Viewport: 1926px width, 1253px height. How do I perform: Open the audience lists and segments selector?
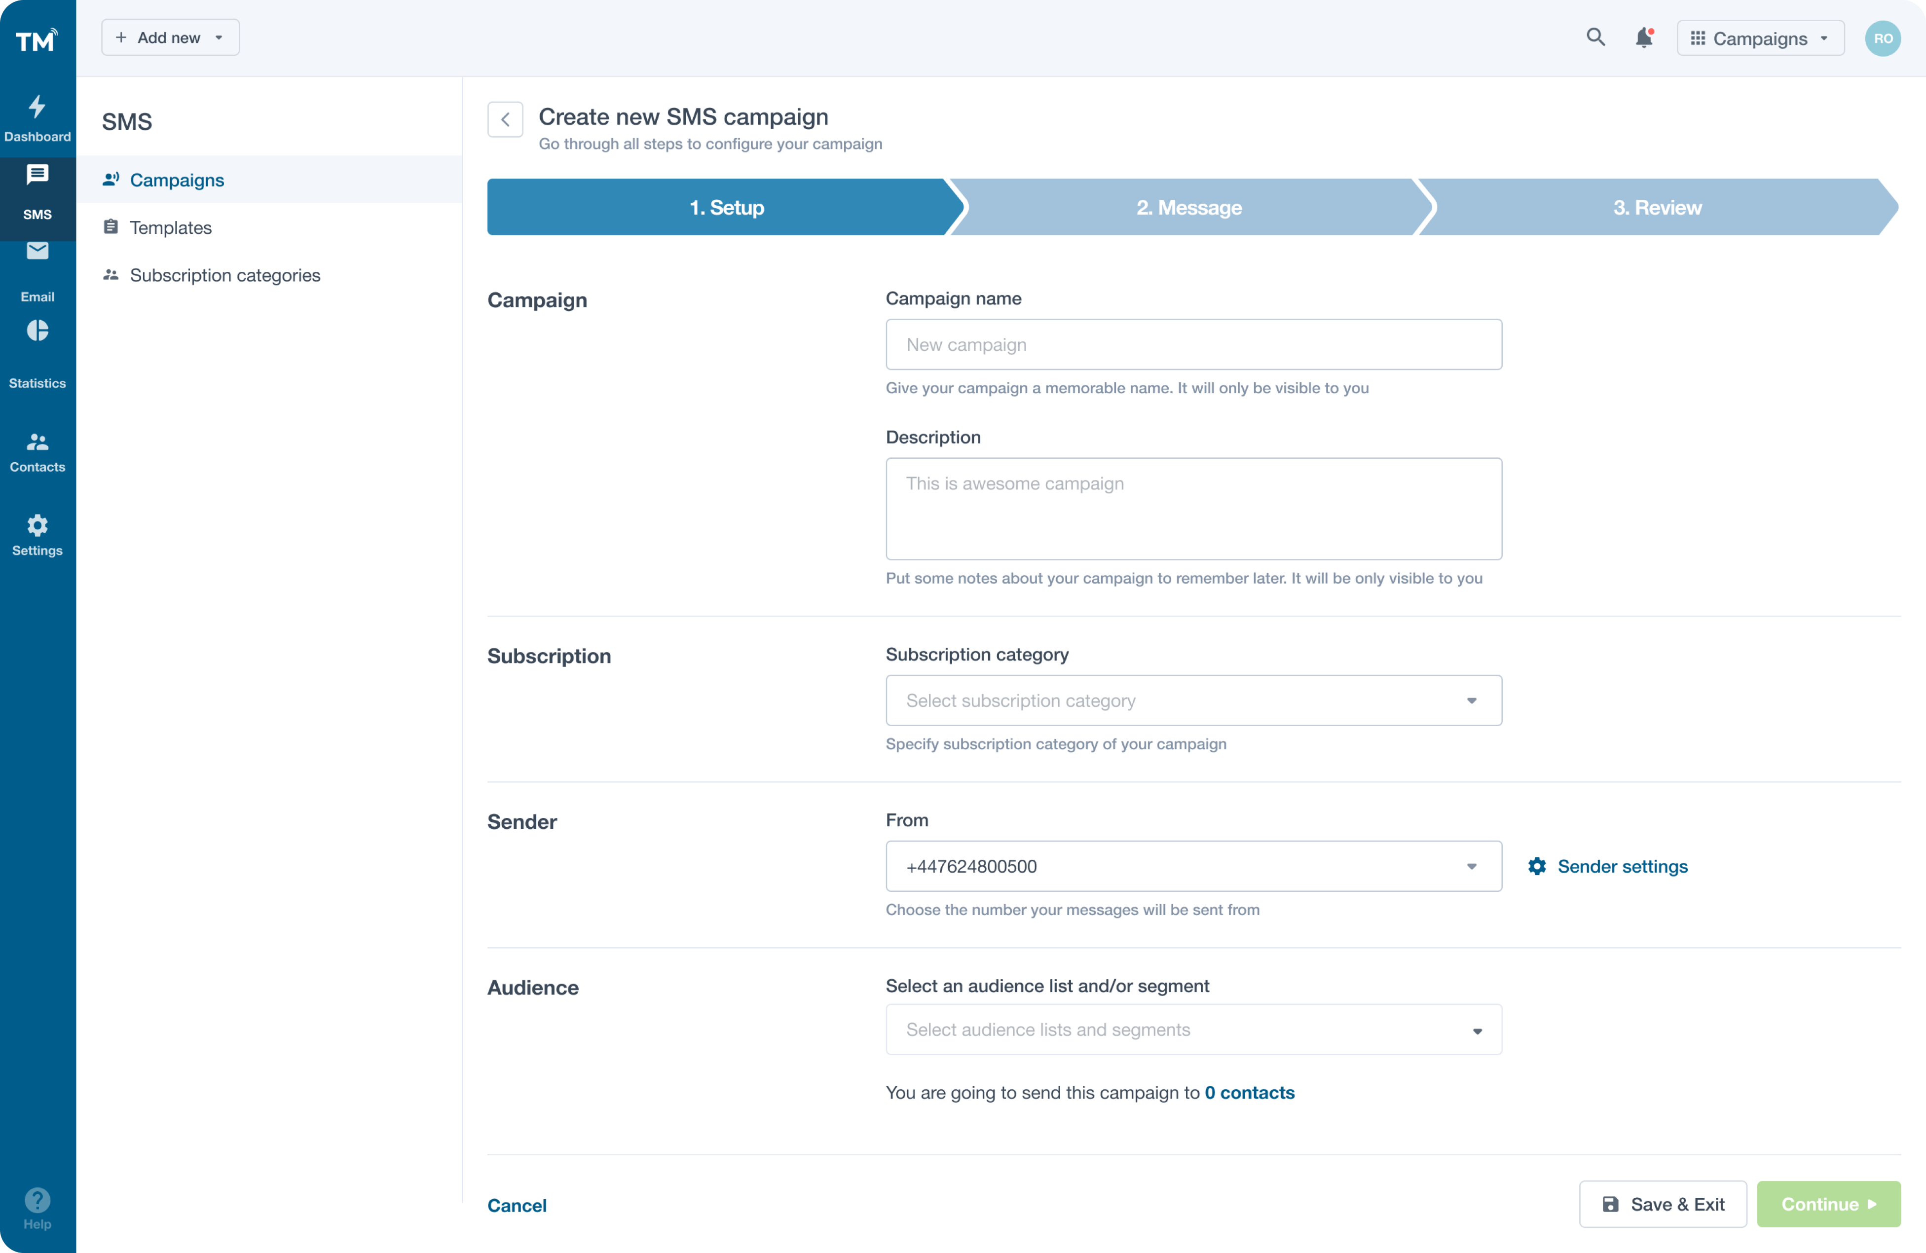(x=1193, y=1029)
